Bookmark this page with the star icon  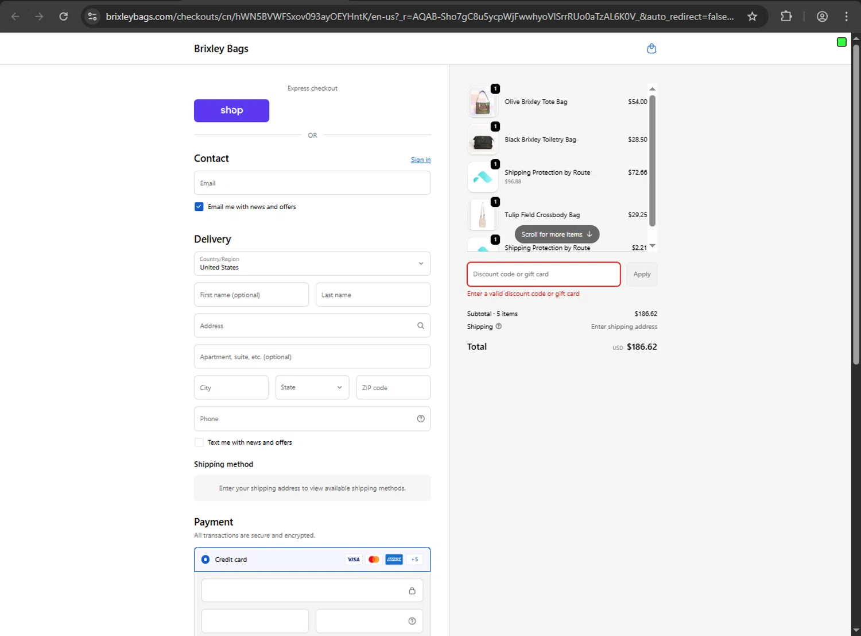point(752,17)
